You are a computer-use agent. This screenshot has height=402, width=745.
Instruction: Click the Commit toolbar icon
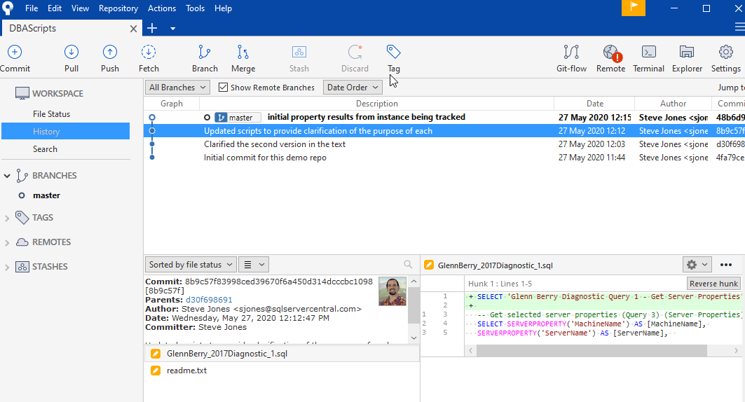15,58
